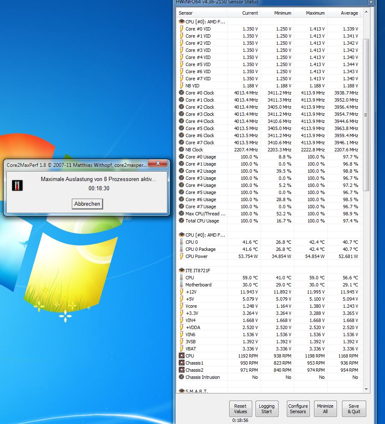Click the lightning icon of NB VID
The image size is (385, 424).
tap(181, 85)
